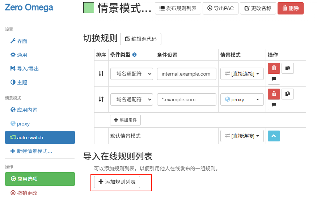Add a comment to the *.example.com rule
317x217 pixels.
click(274, 105)
